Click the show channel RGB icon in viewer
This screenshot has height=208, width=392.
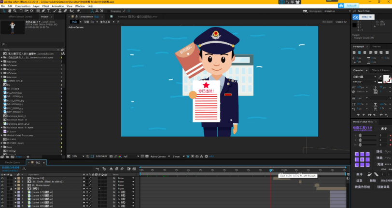point(120,156)
